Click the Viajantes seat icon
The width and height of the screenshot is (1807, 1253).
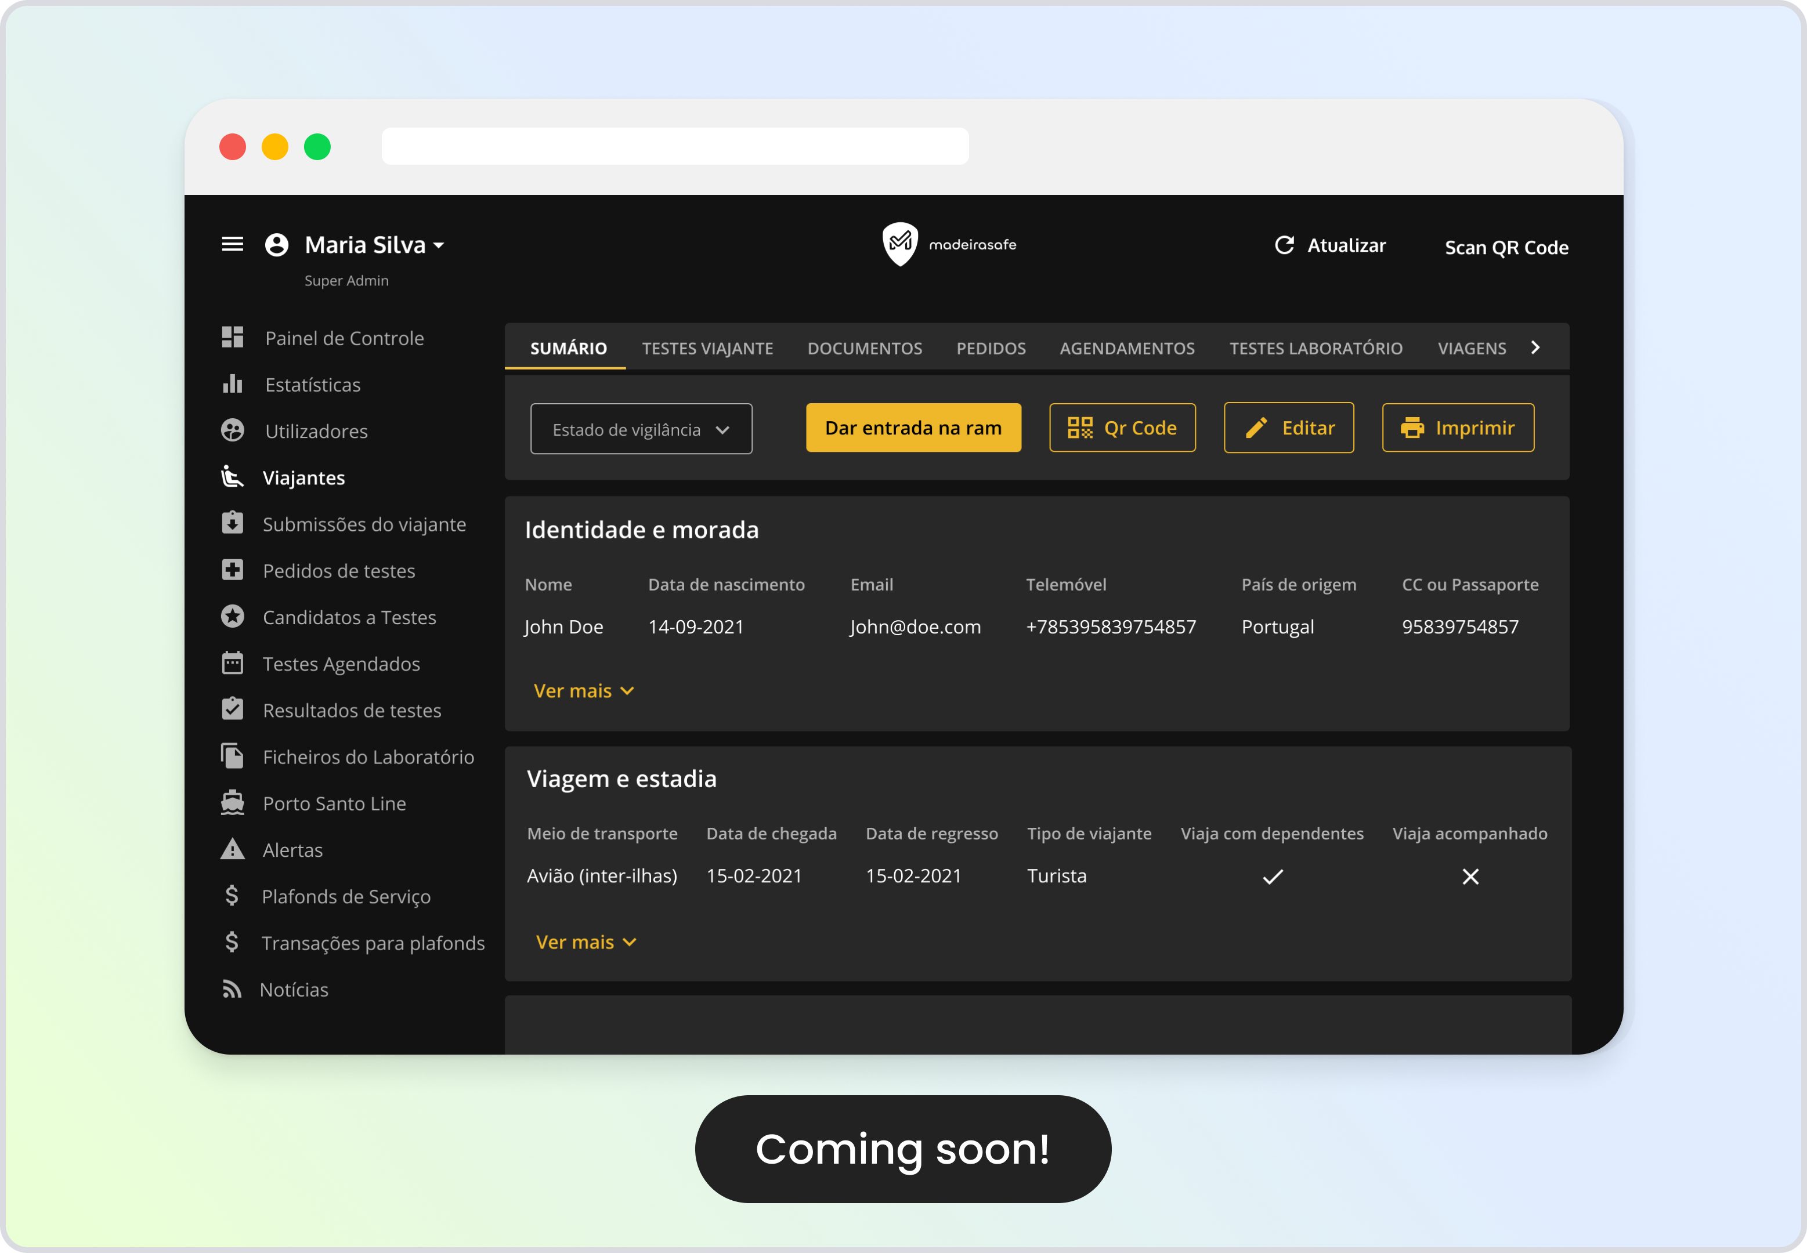coord(233,477)
